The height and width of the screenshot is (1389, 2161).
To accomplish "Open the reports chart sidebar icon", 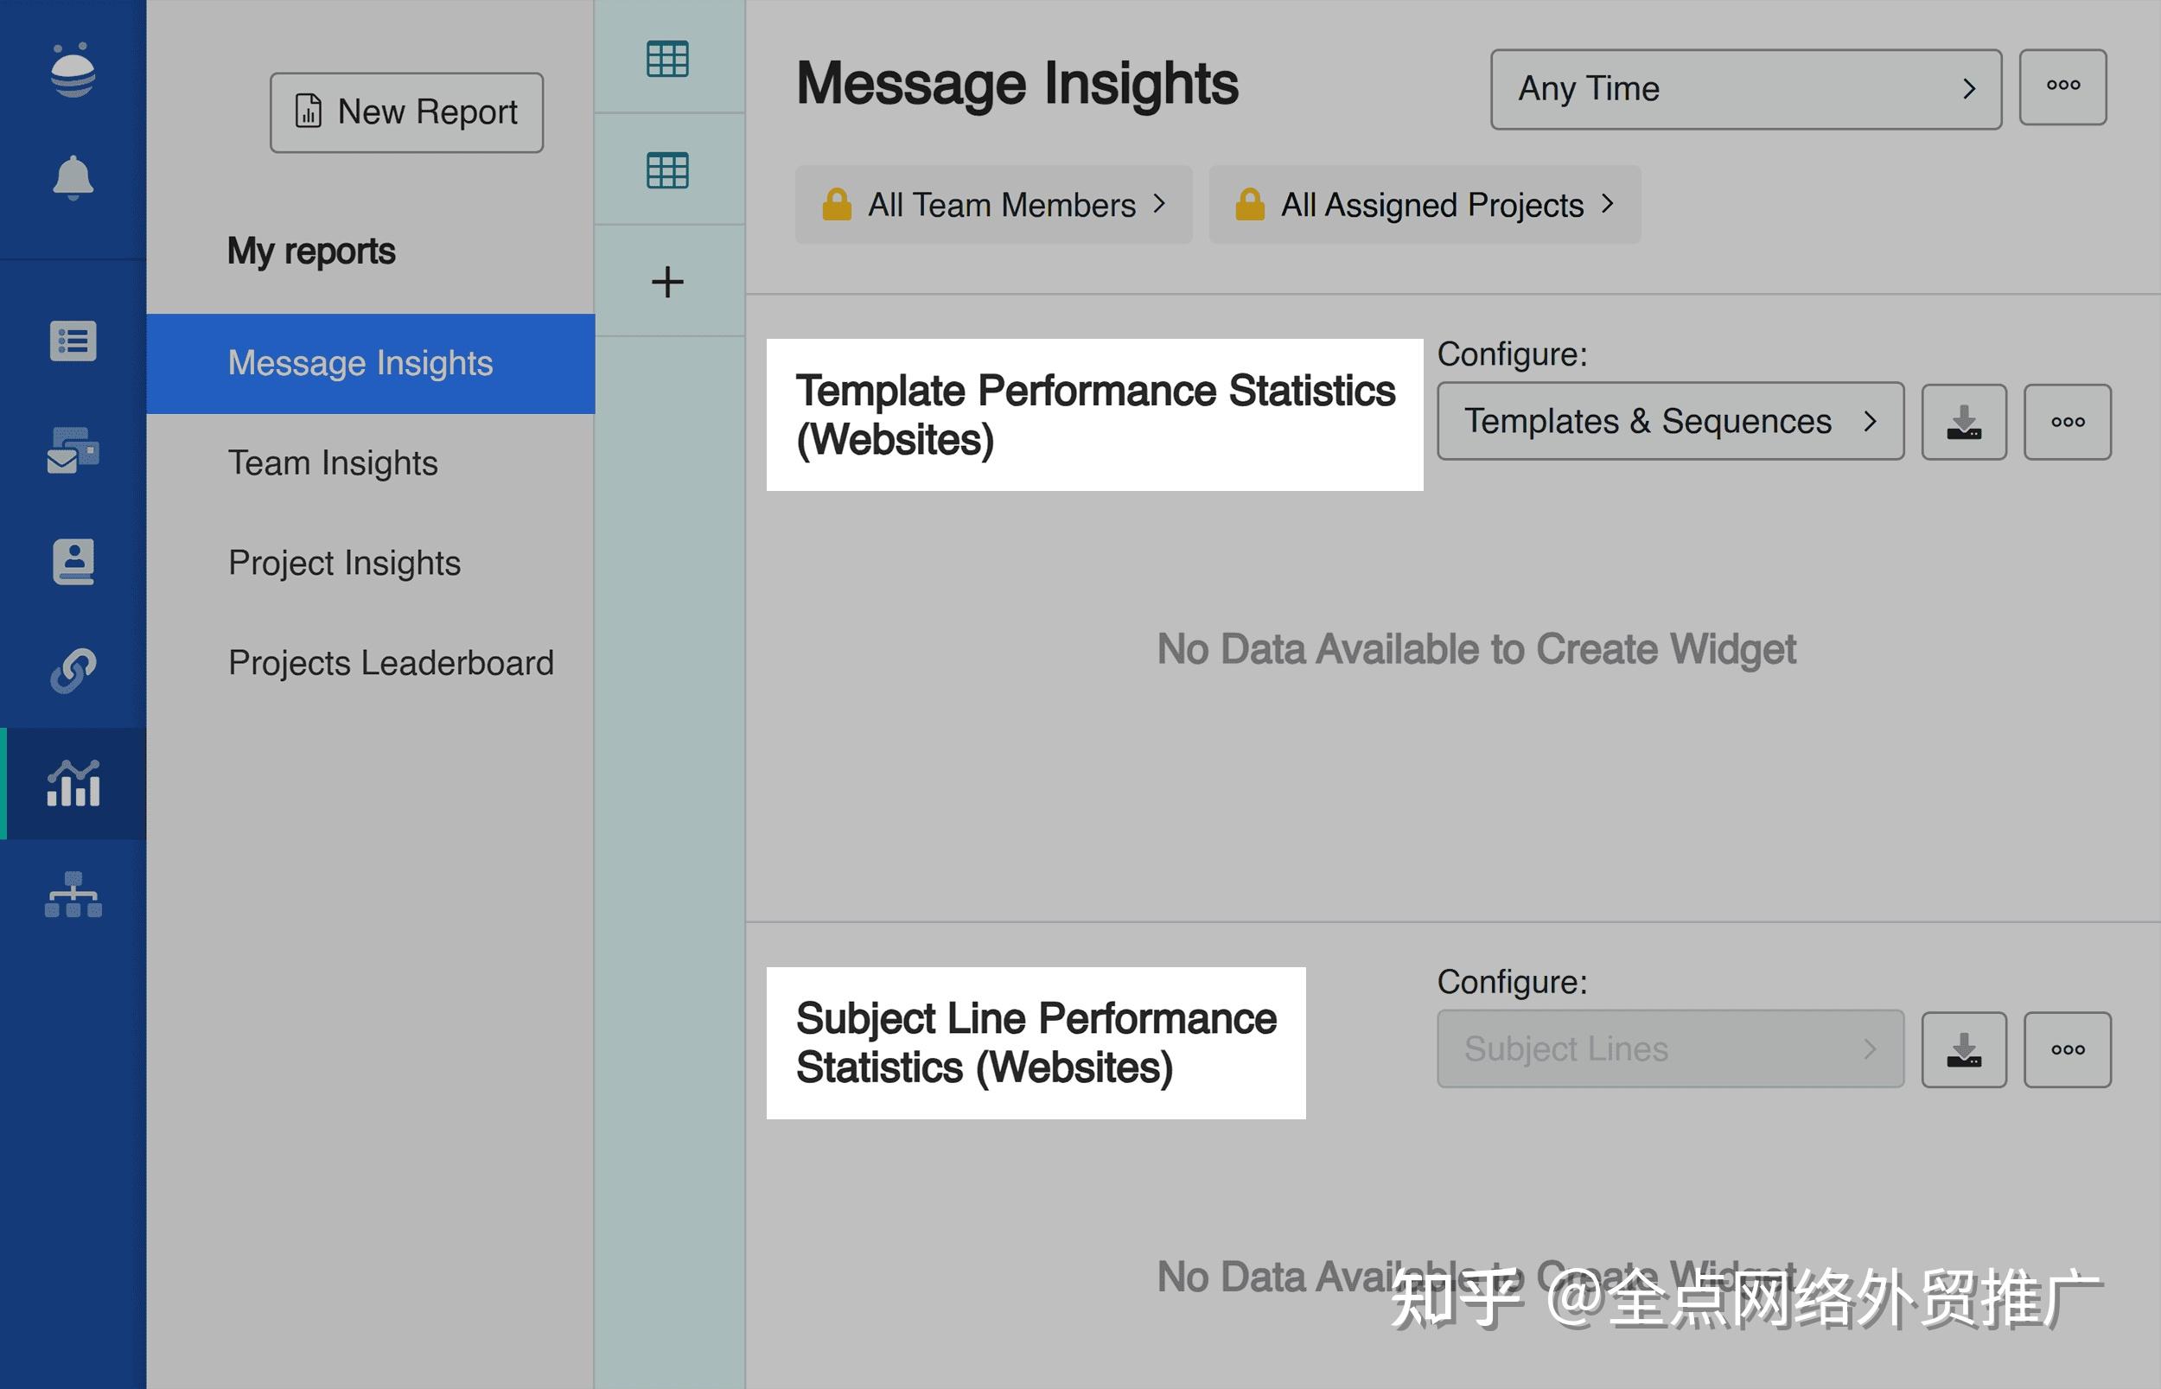I will pos(73,783).
